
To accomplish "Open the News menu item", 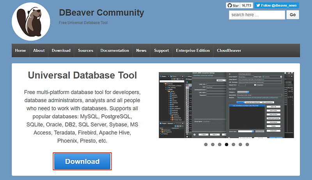I will point(141,51).
